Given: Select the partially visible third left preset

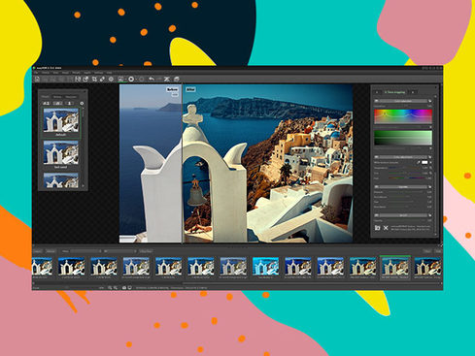Looking at the screenshot, I should coord(61,180).
